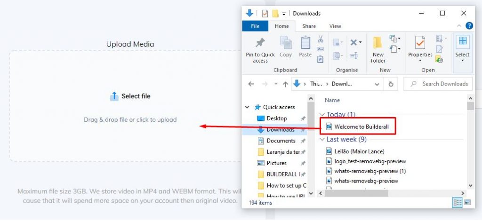Click the Name column header

pos(332,100)
